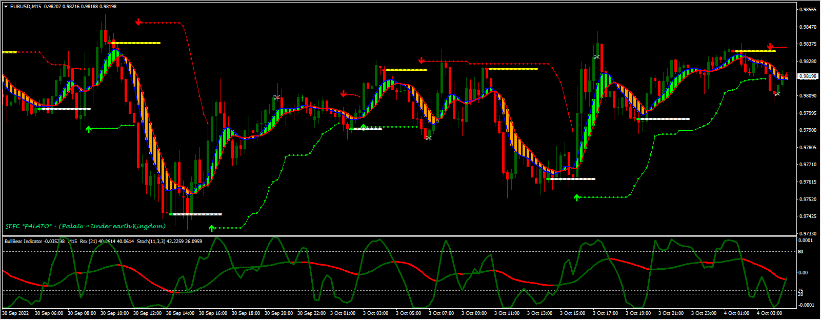The height and width of the screenshot is (320, 821).
Task: Select the leftmost green buy arrow
Action: [x=88, y=129]
